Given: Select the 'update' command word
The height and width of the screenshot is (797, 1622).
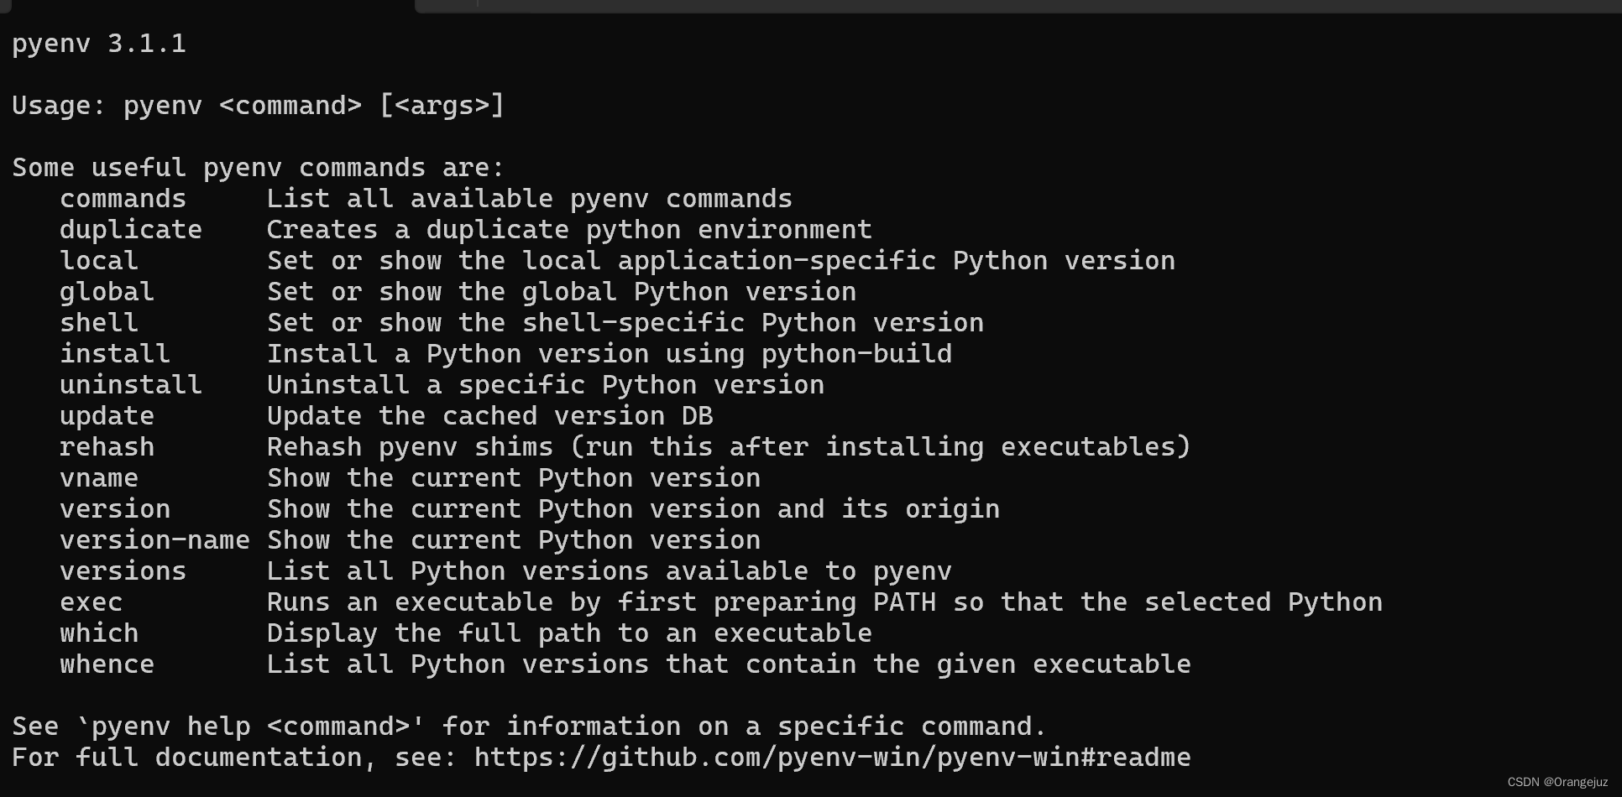Looking at the screenshot, I should coord(107,416).
